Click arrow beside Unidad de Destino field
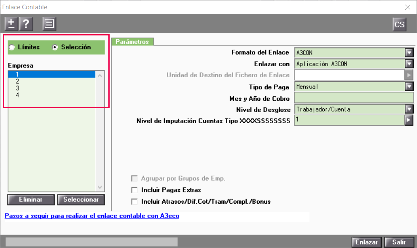The width and height of the screenshot is (417, 248). [409, 75]
